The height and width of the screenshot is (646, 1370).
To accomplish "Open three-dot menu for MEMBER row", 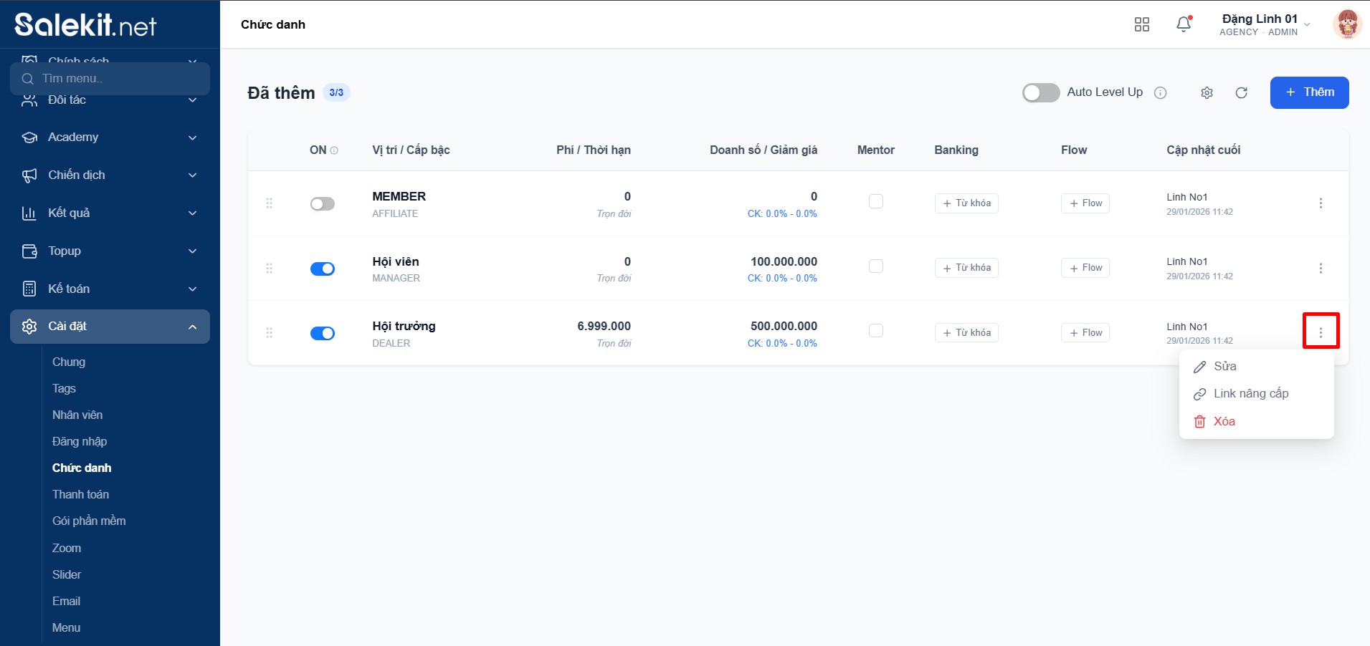I will 1321,203.
